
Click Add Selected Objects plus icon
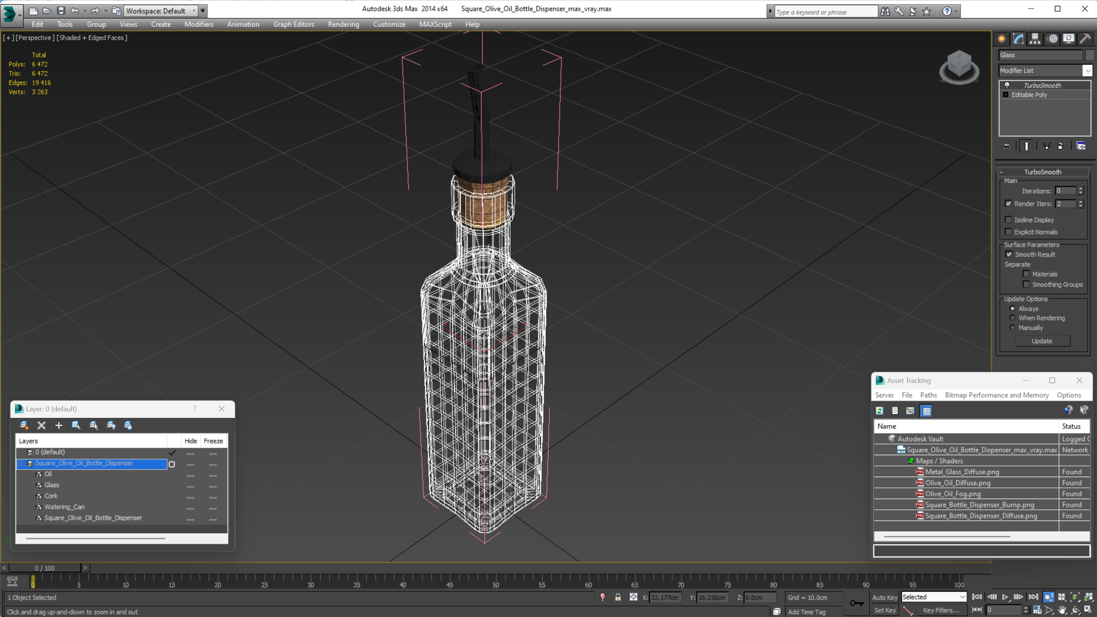59,425
